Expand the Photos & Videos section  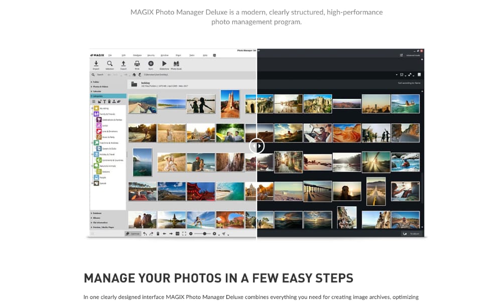pyautogui.click(x=100, y=87)
